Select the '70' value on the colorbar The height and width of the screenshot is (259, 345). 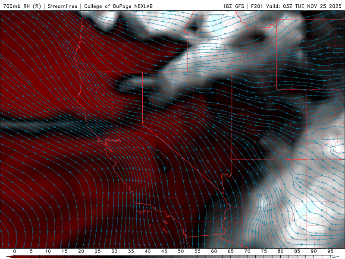coord(247,251)
